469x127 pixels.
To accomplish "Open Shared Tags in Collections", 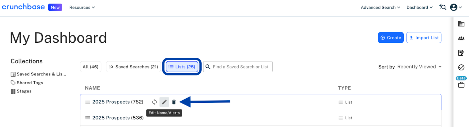I will coord(30,83).
